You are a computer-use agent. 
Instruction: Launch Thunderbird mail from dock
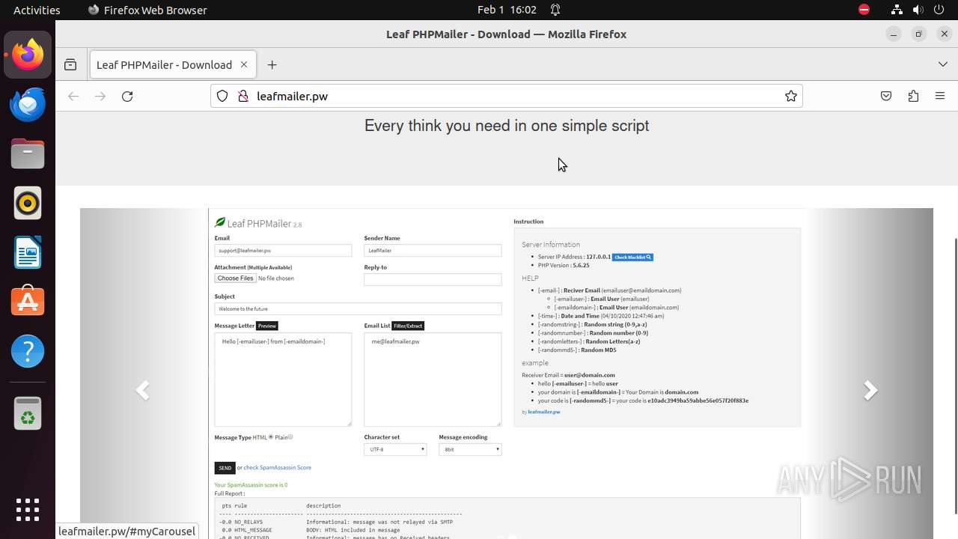28,104
